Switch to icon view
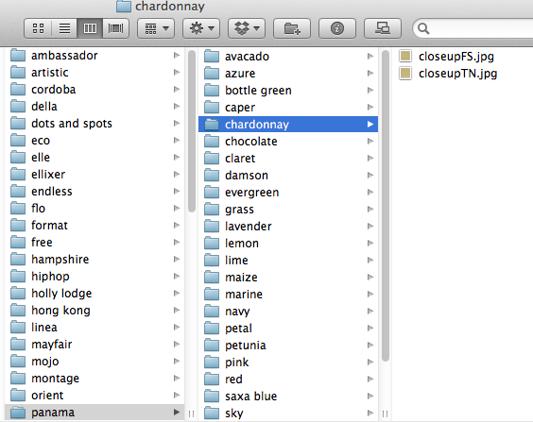 coord(38,28)
